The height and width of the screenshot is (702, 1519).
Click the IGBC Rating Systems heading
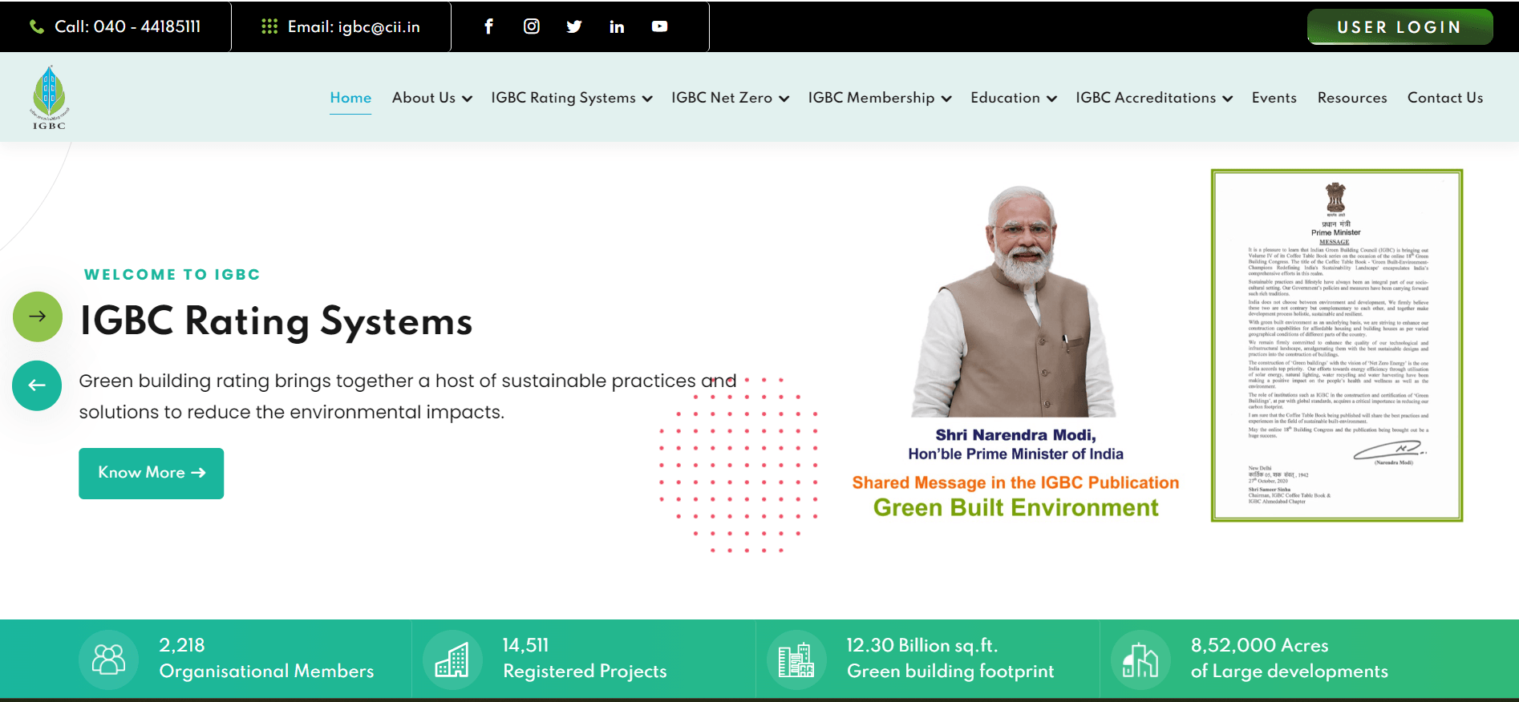(276, 321)
